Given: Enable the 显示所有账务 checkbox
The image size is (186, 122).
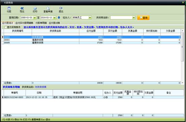Looking at the screenshot, I should click(x=6, y=27).
